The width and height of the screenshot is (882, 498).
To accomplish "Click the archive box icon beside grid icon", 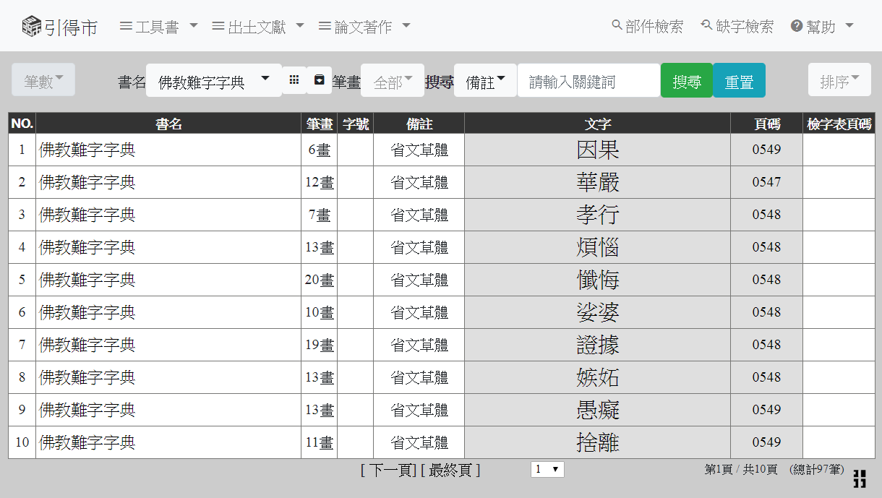I will pos(320,80).
